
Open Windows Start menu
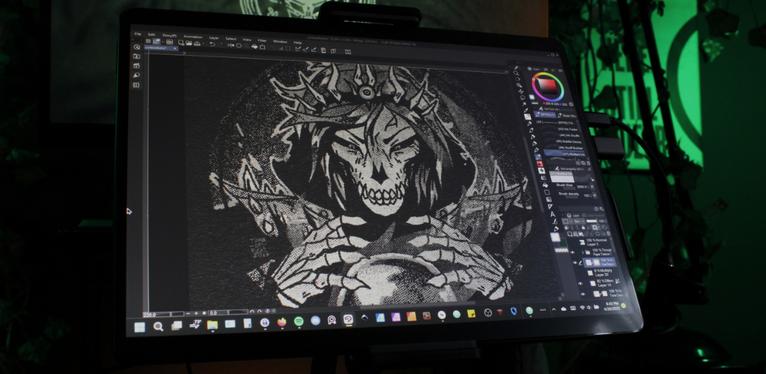click(x=140, y=327)
